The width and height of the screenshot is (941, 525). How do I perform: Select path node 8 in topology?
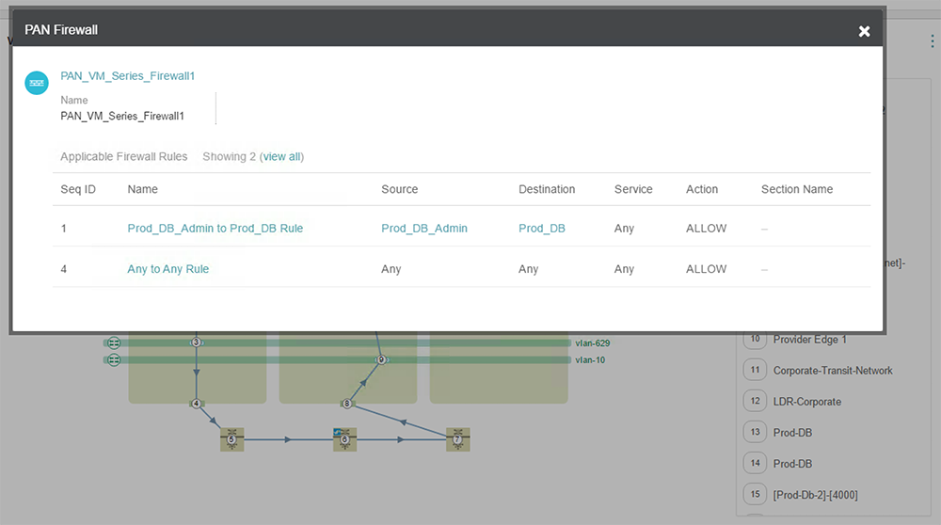[x=346, y=404]
